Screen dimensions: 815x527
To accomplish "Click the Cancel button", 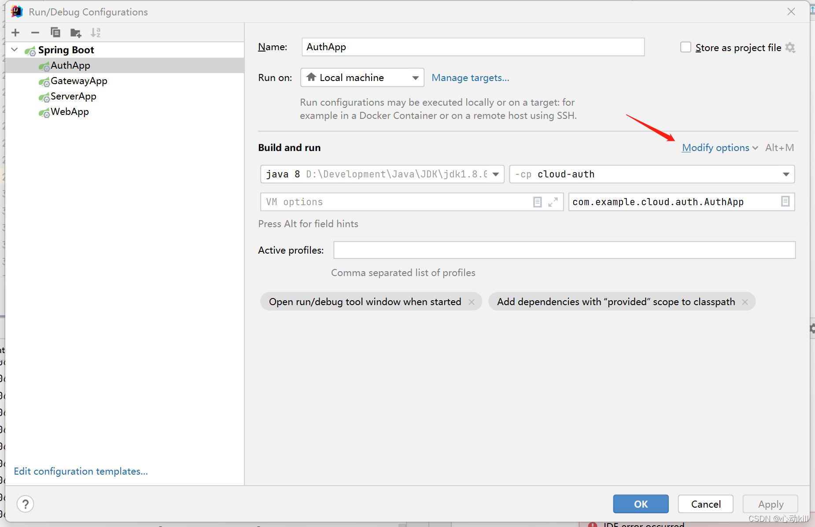I will pyautogui.click(x=706, y=504).
